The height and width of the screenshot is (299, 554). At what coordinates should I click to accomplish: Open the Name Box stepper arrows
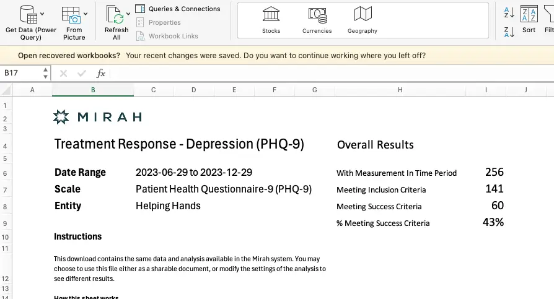(x=46, y=73)
